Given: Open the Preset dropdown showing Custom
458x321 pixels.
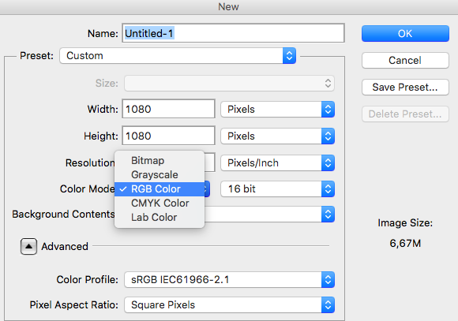Looking at the screenshot, I should click(178, 56).
